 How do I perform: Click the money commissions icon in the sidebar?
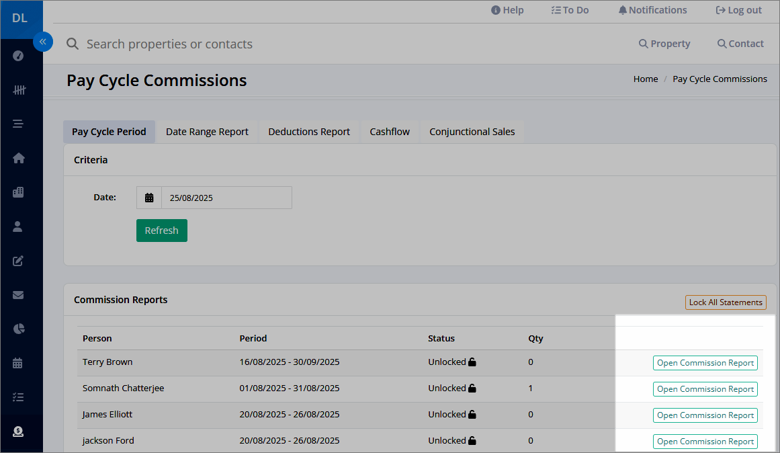[x=18, y=431]
